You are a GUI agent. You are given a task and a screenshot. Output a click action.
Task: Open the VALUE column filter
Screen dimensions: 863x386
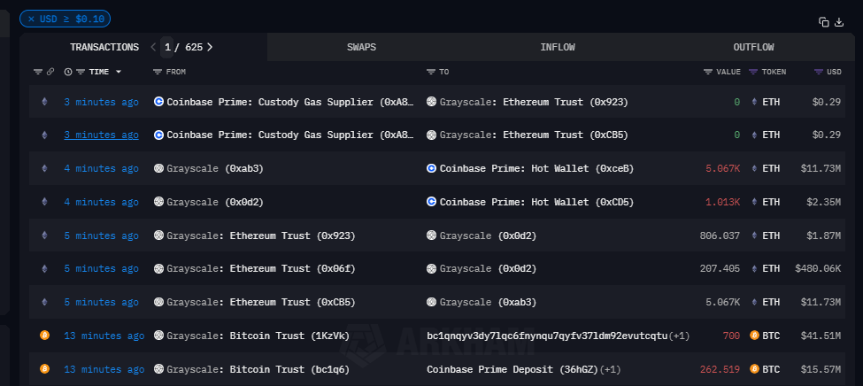point(708,72)
